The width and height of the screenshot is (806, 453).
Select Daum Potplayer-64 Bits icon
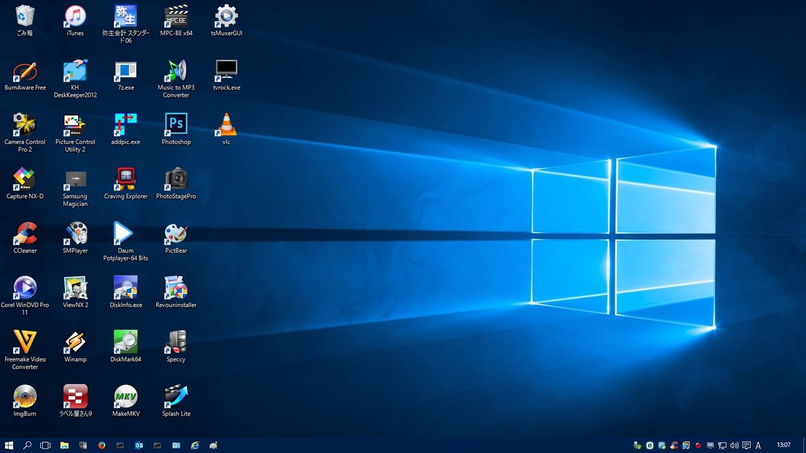coord(126,241)
